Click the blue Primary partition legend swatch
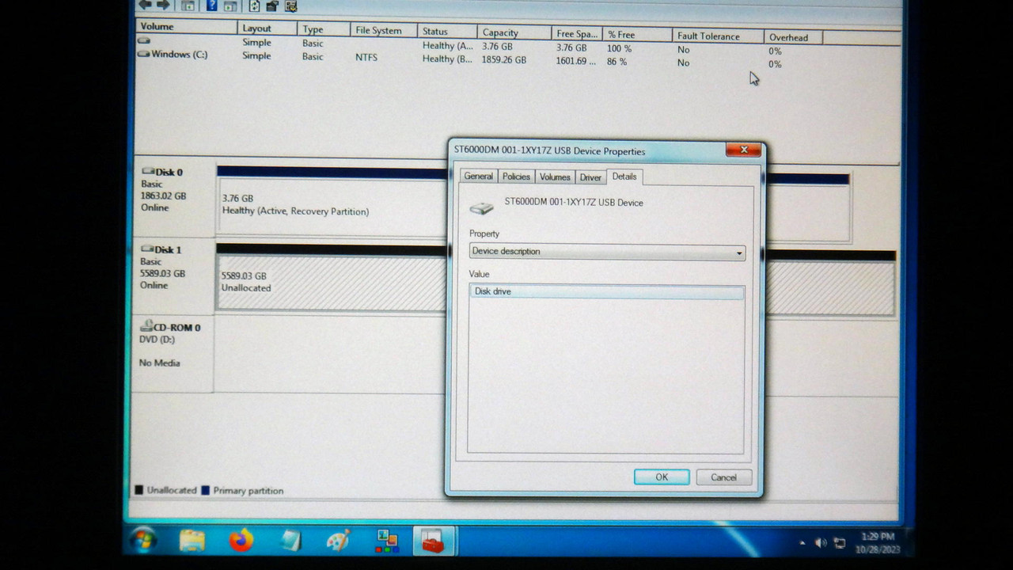 click(206, 490)
